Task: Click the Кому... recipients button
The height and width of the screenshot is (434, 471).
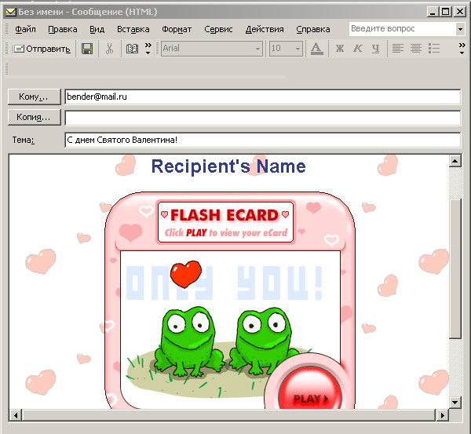Action: [34, 97]
